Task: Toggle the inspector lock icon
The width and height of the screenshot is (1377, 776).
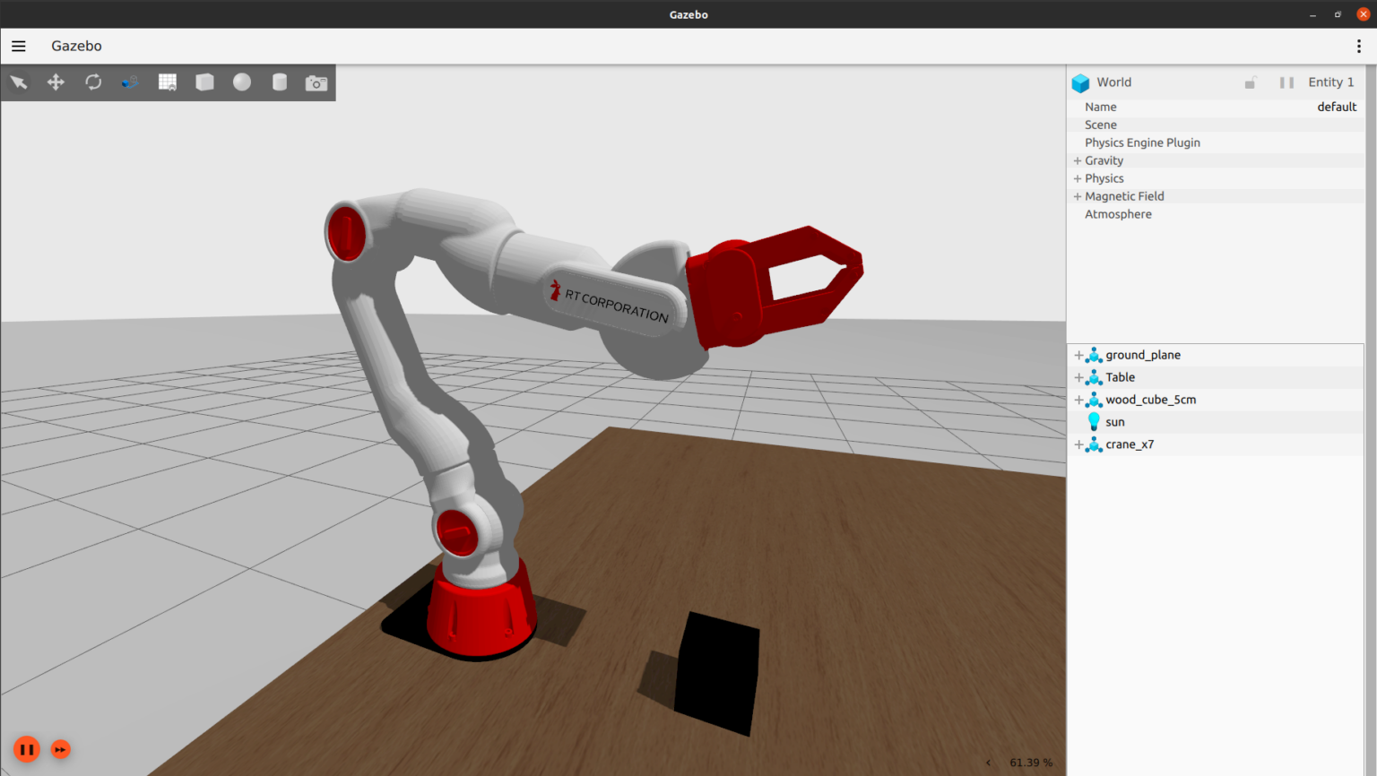Action: (x=1250, y=82)
